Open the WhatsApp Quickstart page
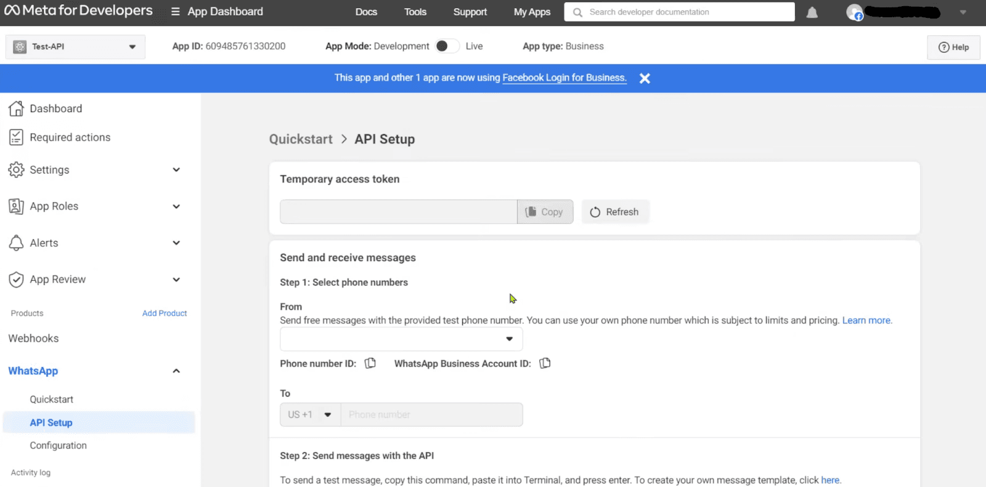This screenshot has height=487, width=986. (52, 400)
